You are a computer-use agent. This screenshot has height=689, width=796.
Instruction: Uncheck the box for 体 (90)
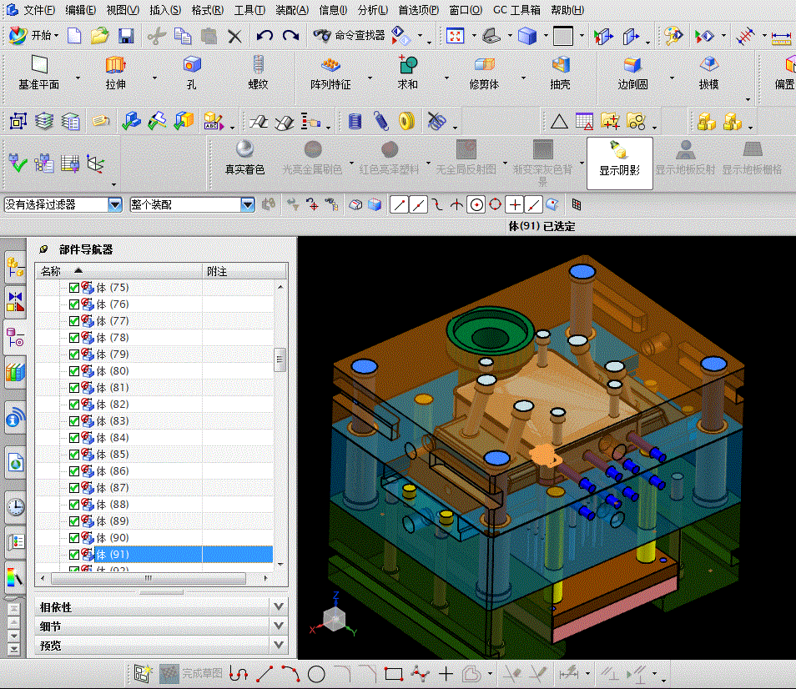[74, 538]
